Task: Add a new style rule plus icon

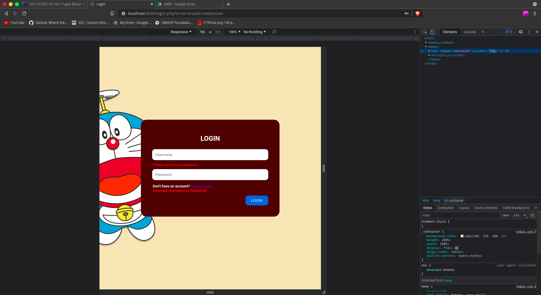Action: pos(525,215)
